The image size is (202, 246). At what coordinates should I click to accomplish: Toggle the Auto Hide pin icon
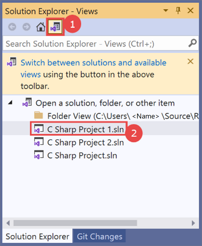pos(178,11)
